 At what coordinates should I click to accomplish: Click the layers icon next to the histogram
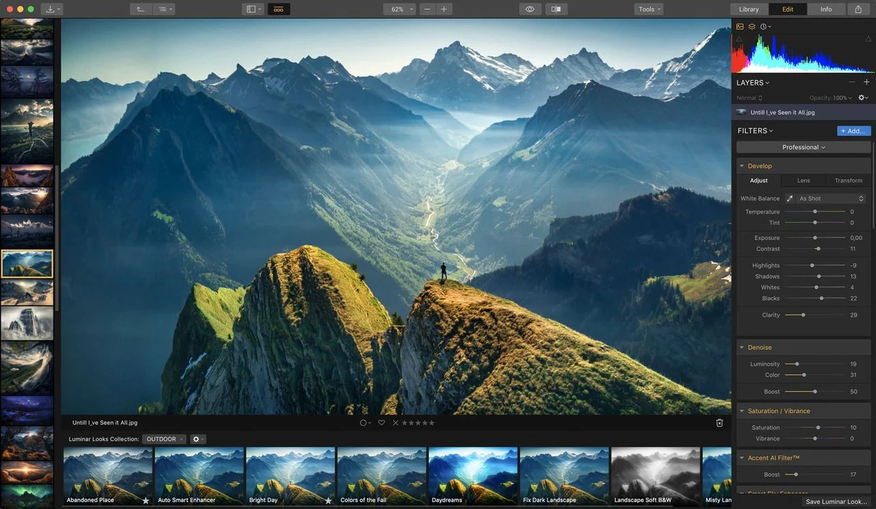(x=751, y=26)
